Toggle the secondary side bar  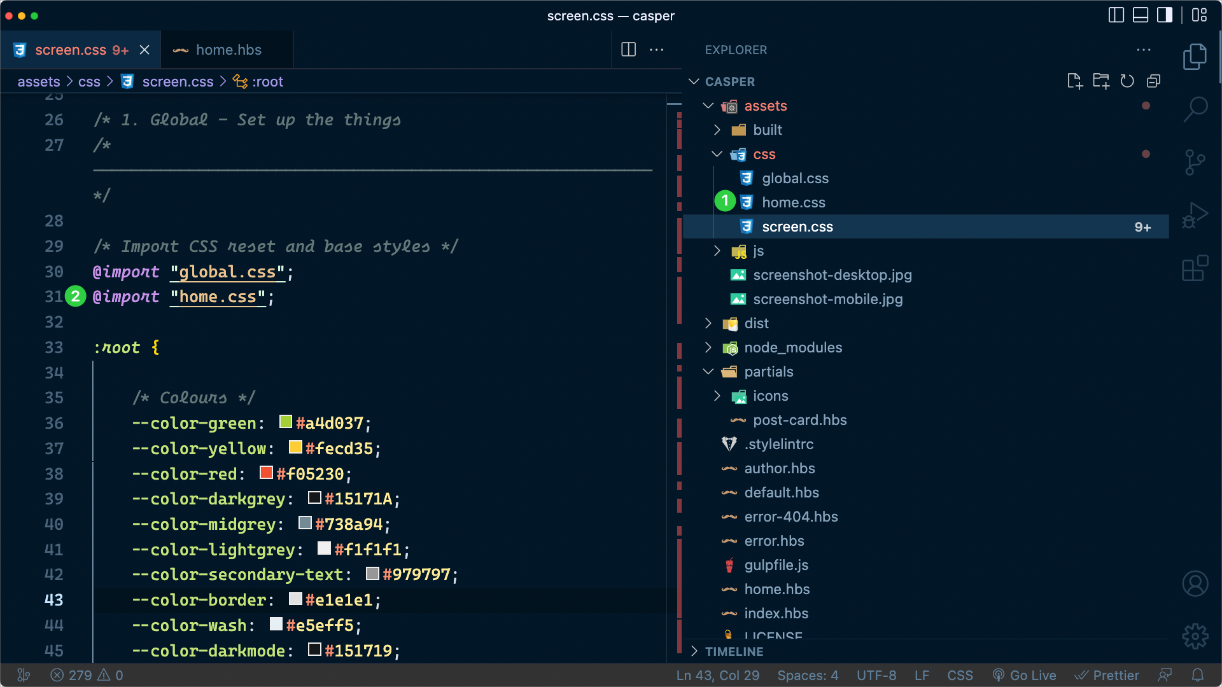(x=1165, y=16)
